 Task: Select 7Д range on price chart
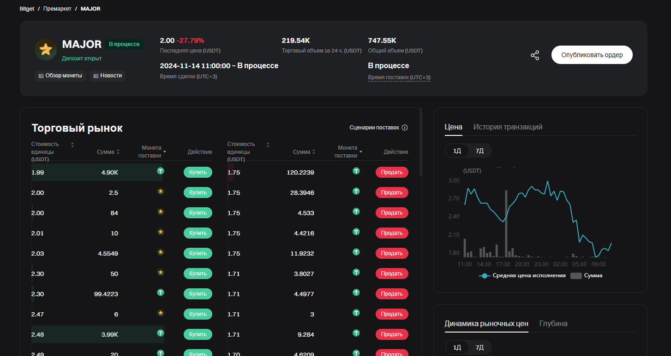pos(479,151)
